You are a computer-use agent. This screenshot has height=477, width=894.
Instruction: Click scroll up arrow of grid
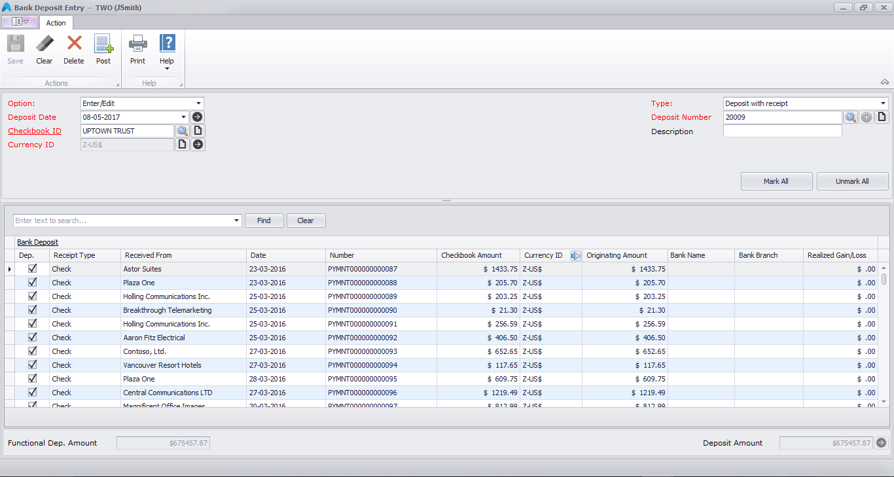click(x=884, y=268)
